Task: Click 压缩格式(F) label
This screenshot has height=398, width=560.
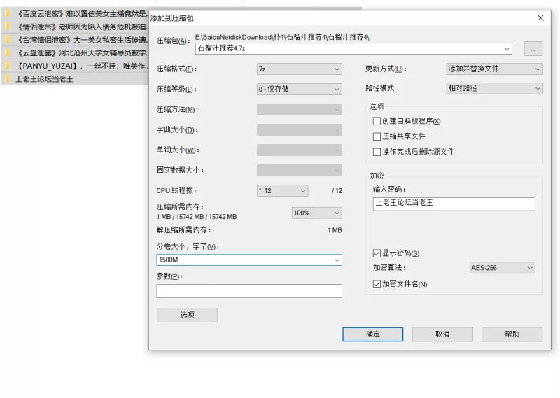Action: [x=176, y=69]
